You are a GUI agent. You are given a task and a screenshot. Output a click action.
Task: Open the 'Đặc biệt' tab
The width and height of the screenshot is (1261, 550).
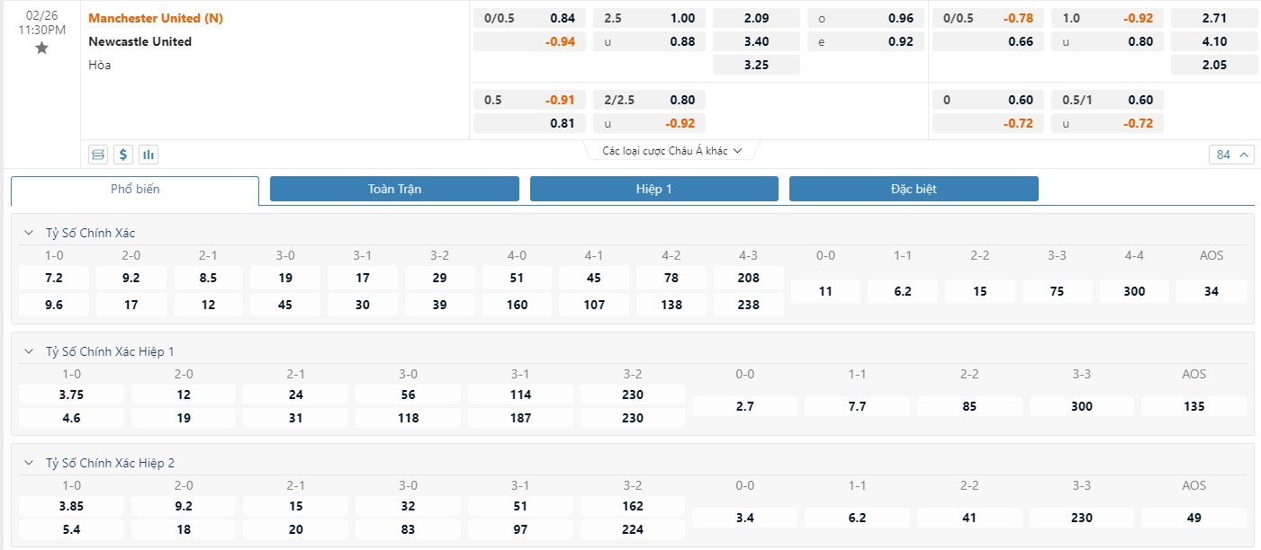pyautogui.click(x=914, y=189)
